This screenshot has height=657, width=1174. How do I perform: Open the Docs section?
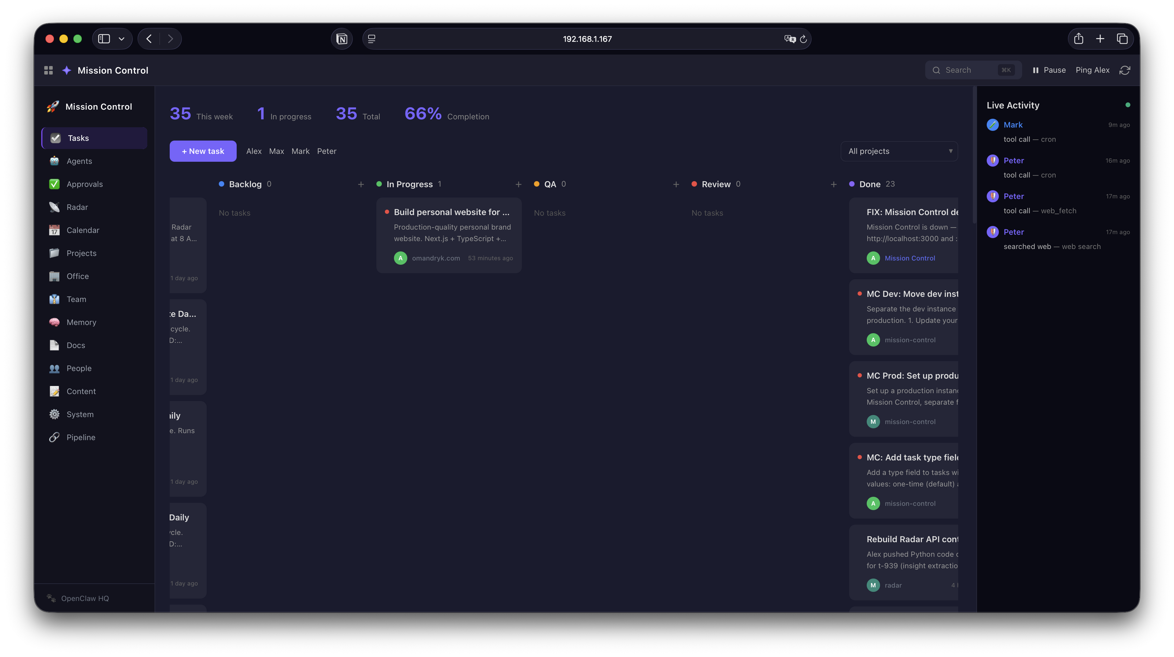[x=75, y=345]
